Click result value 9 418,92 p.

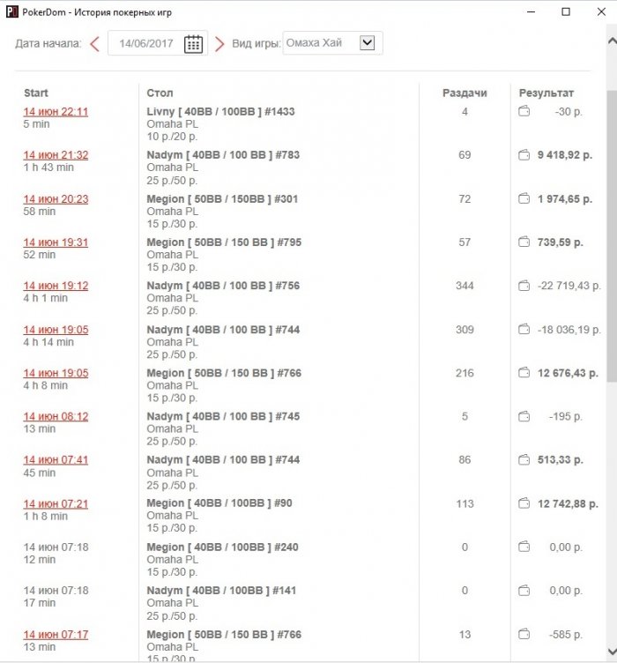pyautogui.click(x=565, y=155)
